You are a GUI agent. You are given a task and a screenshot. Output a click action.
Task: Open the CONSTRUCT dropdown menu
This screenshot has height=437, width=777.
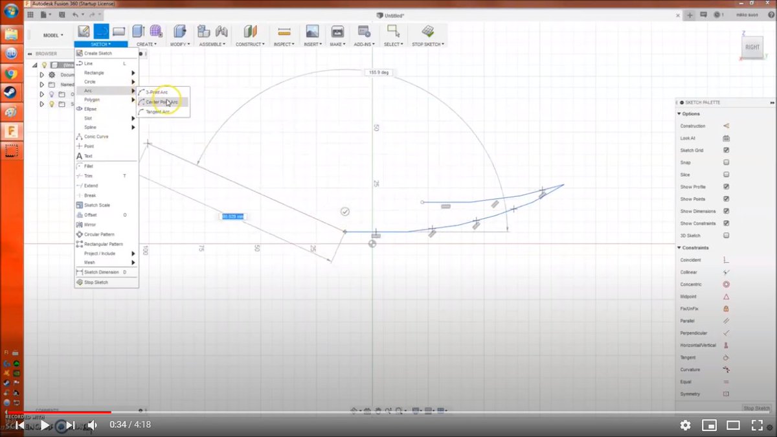pyautogui.click(x=251, y=44)
